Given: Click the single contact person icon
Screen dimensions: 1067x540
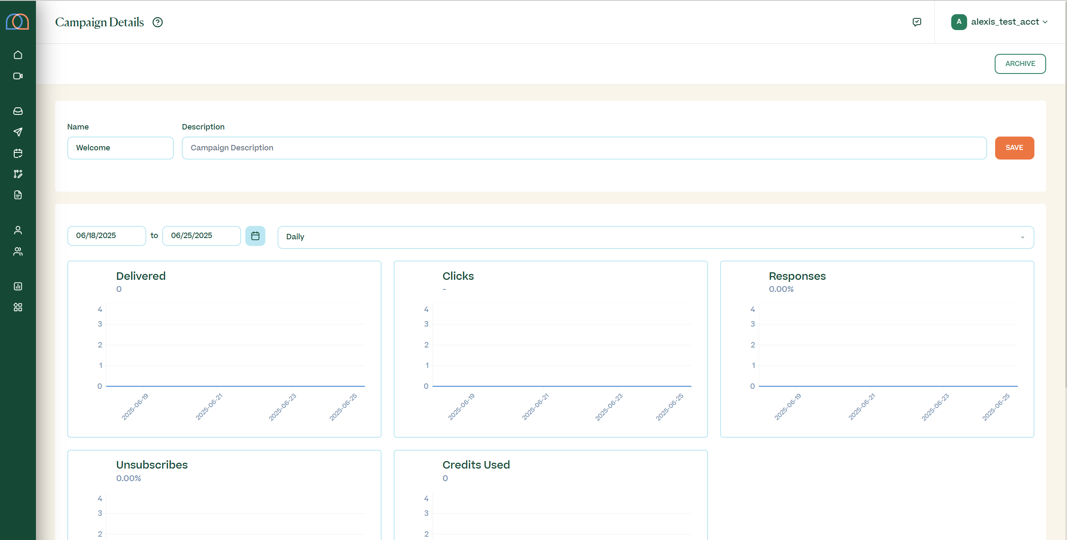Looking at the screenshot, I should (x=18, y=230).
